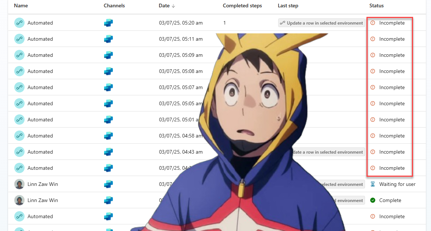The image size is (431, 231).
Task: Click the channel icon in the Waiting for user row
Action: (108, 184)
